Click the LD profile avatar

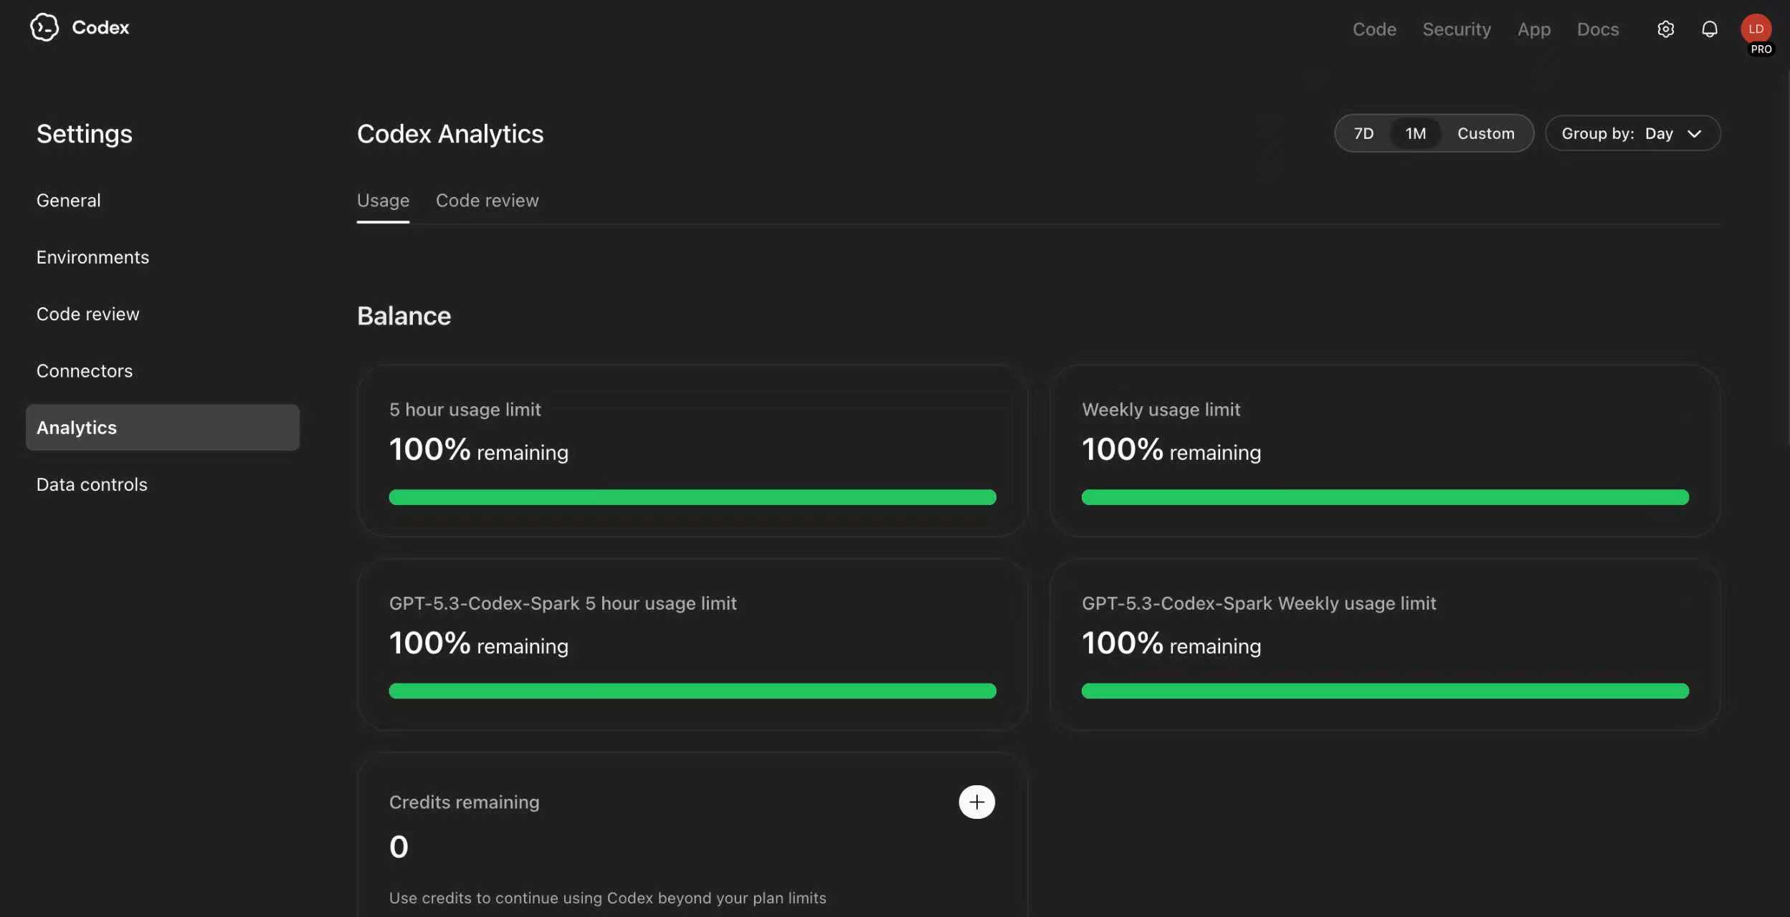tap(1756, 29)
